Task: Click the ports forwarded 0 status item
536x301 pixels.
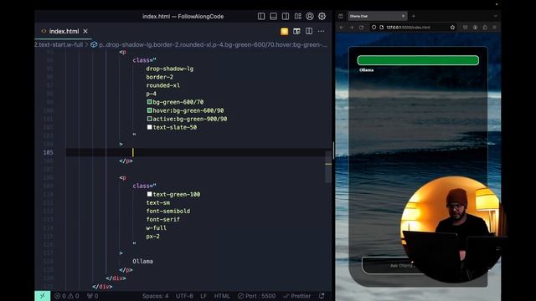Action: [x=92, y=296]
